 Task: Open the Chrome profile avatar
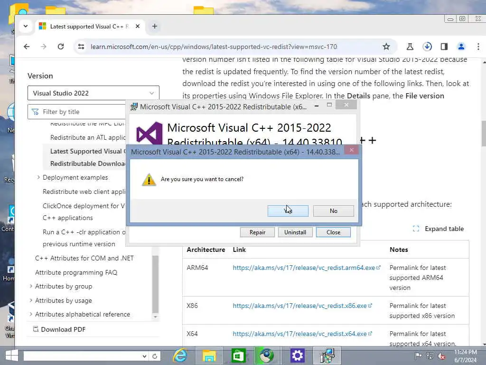coord(461,47)
